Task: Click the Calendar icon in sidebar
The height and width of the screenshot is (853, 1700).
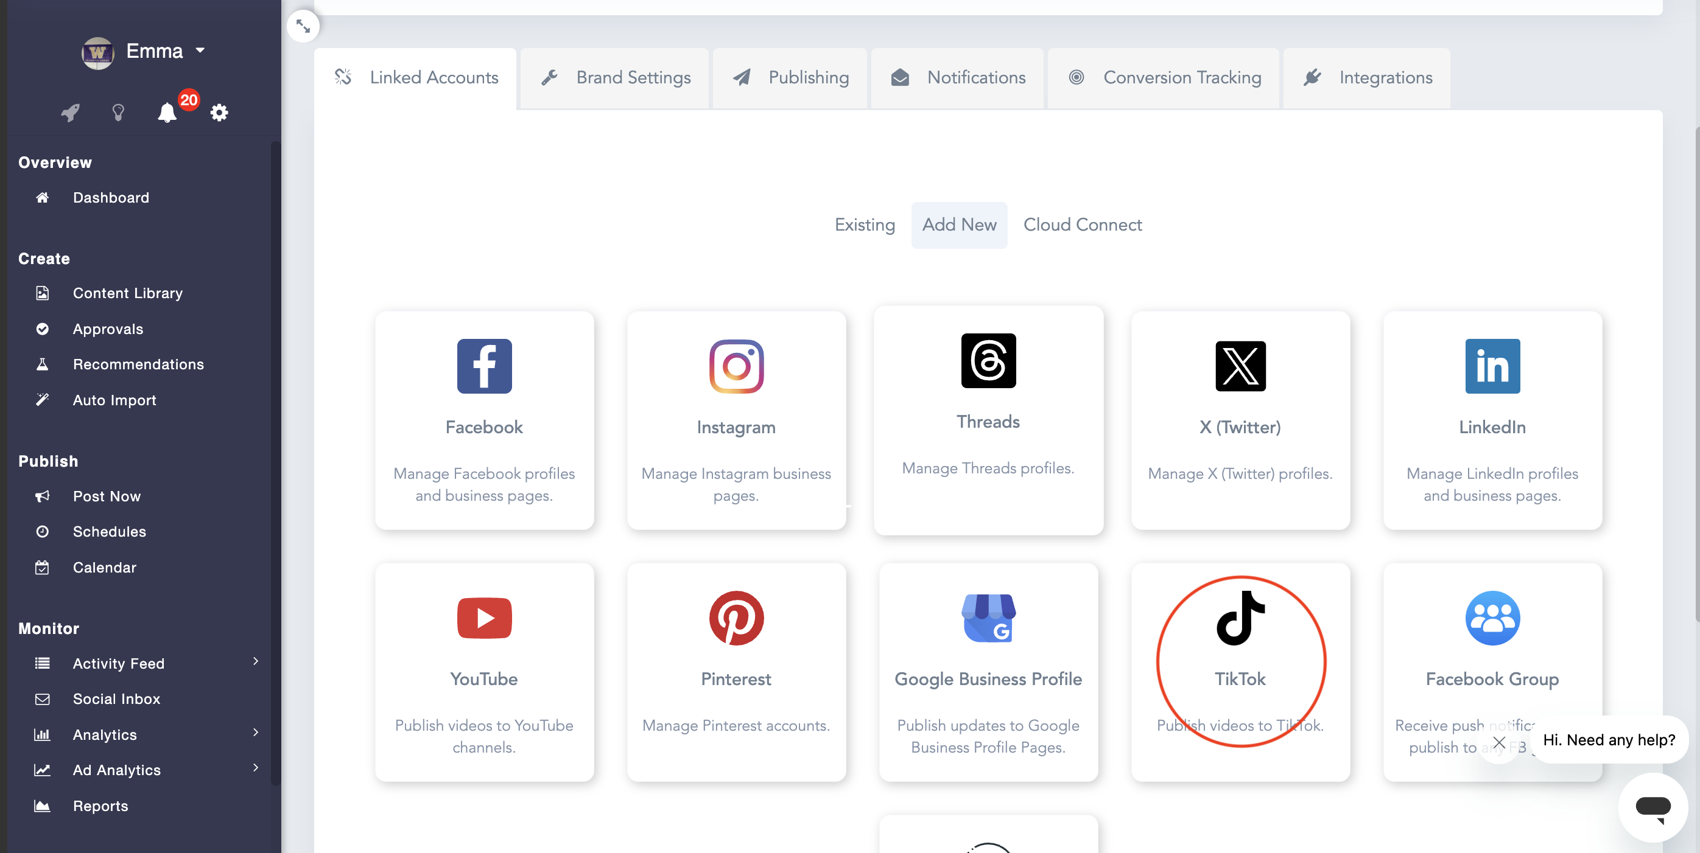Action: pyautogui.click(x=42, y=568)
